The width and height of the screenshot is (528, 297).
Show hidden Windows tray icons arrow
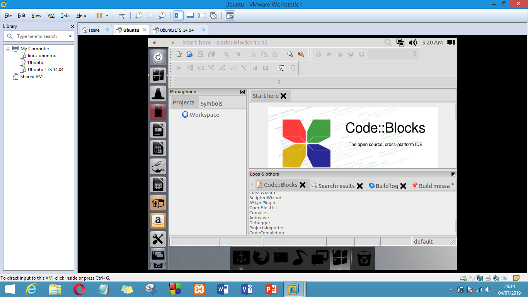[451, 290]
